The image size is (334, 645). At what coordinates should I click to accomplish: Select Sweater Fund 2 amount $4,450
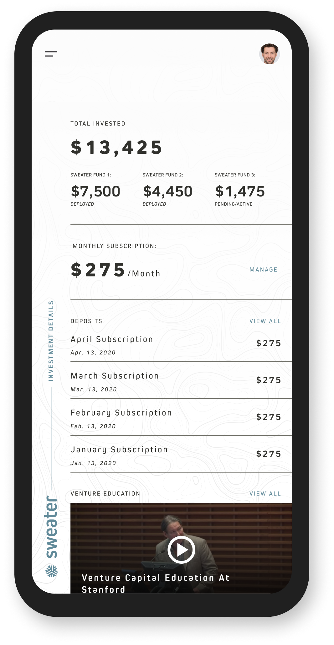[x=167, y=191]
